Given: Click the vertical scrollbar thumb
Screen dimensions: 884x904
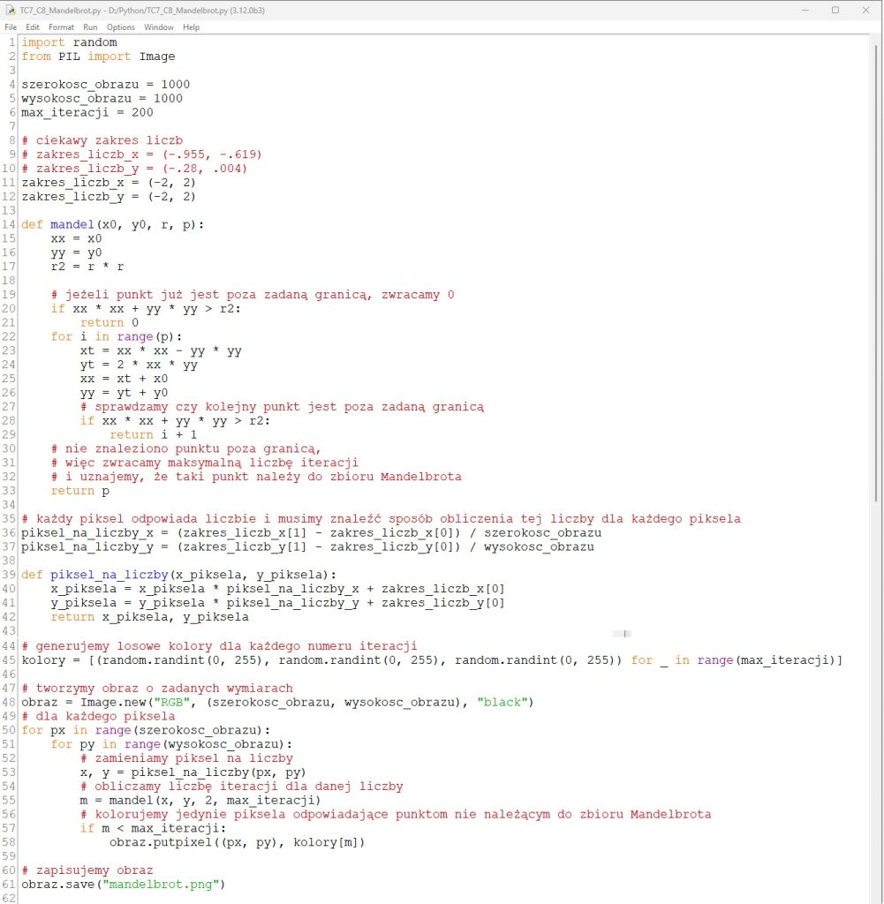Looking at the screenshot, I should (x=876, y=272).
